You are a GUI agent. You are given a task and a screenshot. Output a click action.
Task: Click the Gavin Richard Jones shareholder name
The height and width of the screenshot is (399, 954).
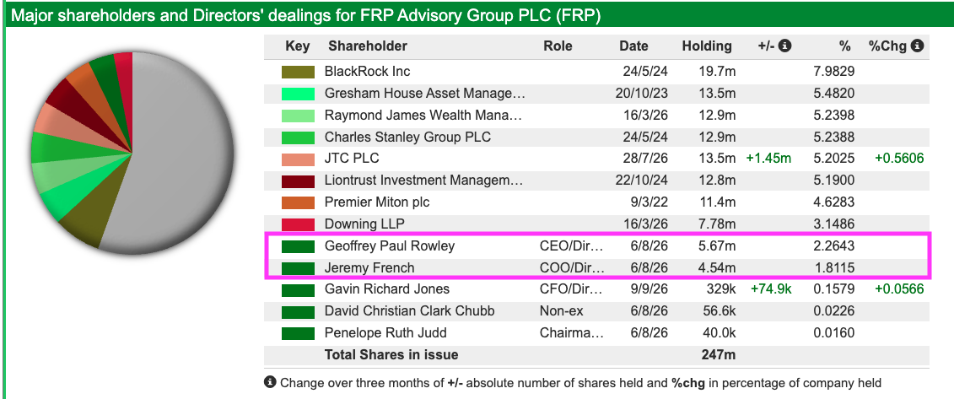click(x=387, y=289)
